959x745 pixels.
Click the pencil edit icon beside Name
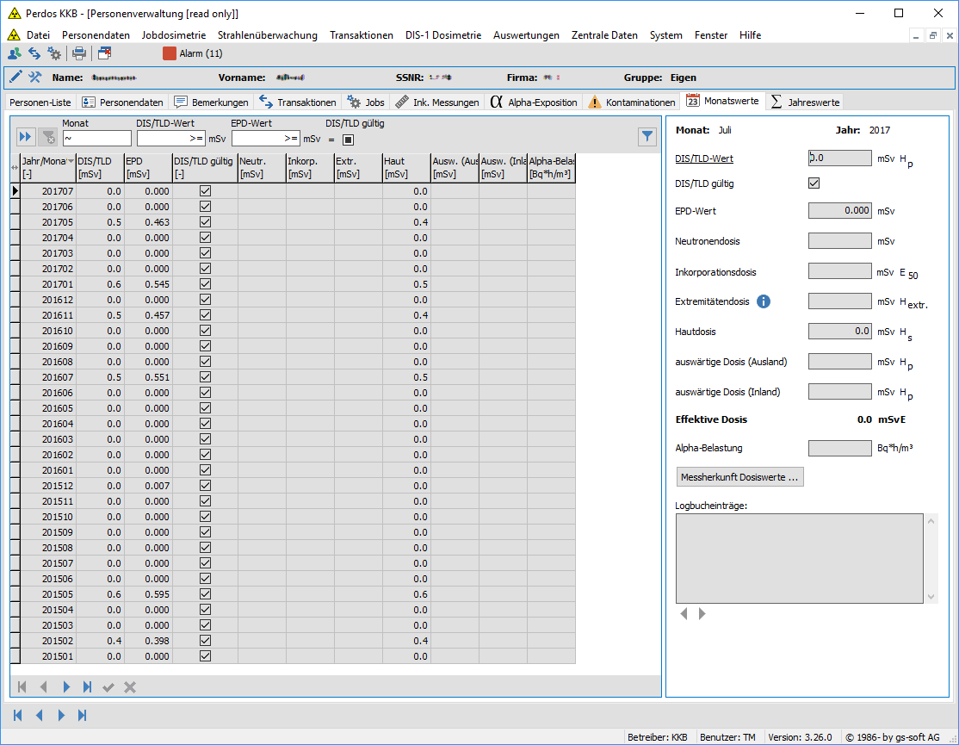[x=15, y=77]
